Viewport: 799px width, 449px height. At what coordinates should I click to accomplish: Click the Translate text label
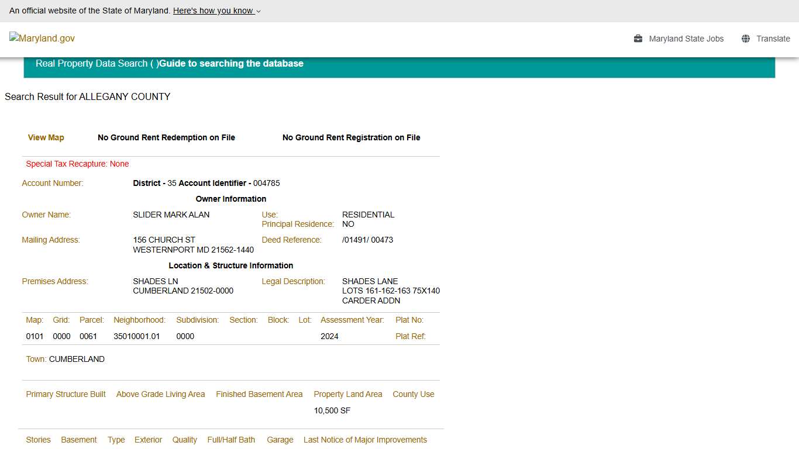[773, 39]
